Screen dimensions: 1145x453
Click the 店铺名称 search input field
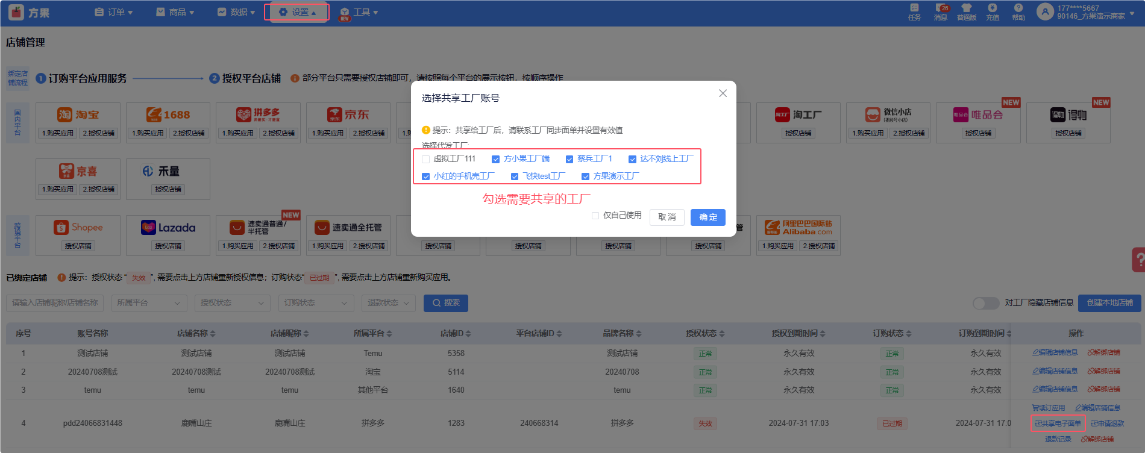point(55,303)
